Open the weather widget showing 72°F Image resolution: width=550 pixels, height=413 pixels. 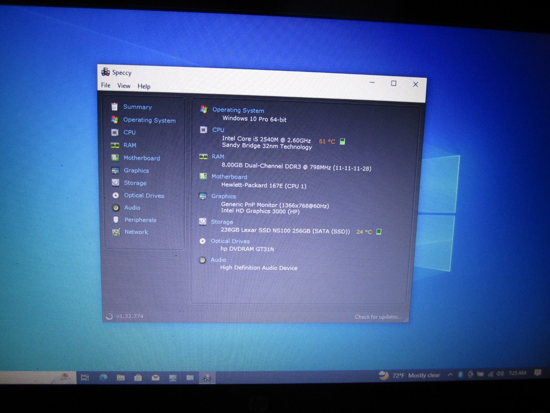[409, 375]
